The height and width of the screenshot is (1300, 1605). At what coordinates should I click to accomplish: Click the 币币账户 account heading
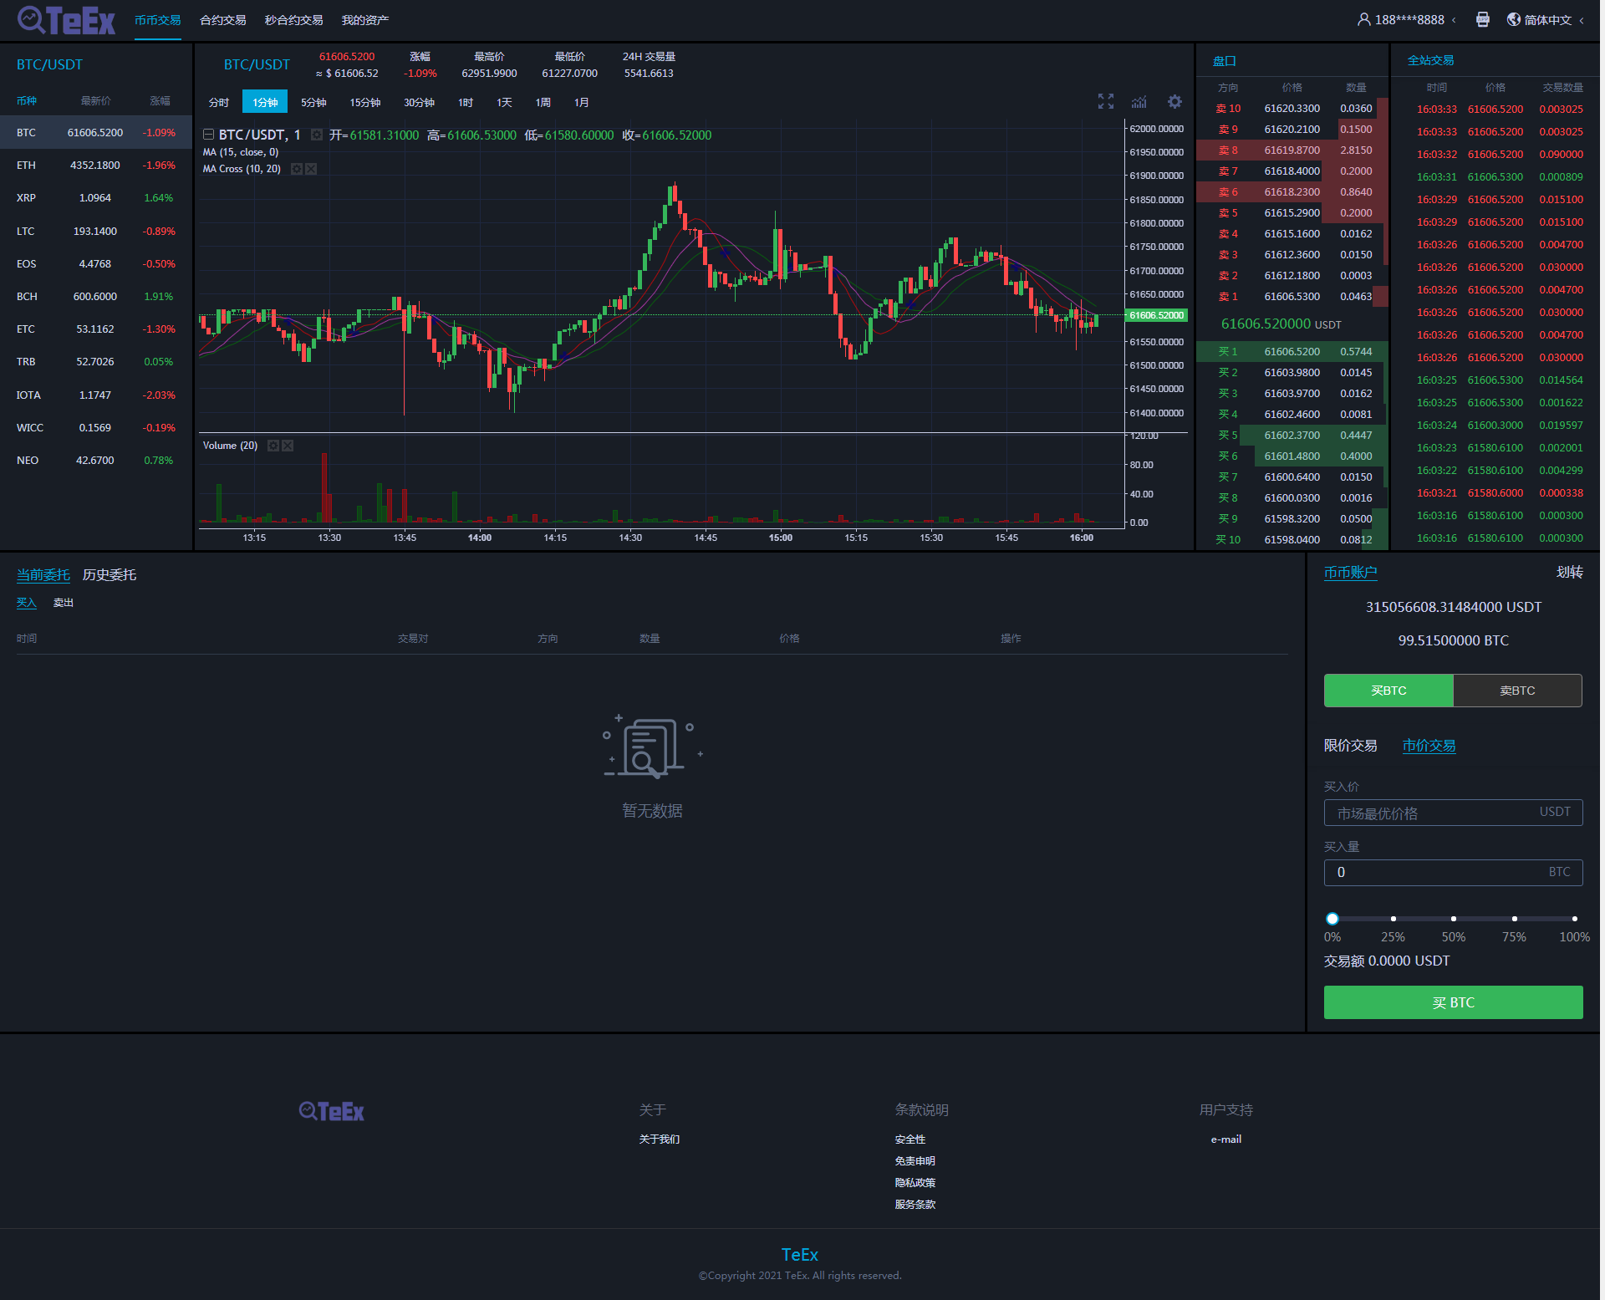coord(1350,573)
